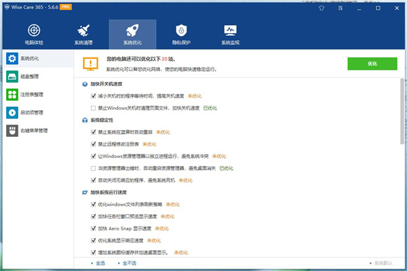407x271 pixels.
Task: Click the 全选 select all link
Action: (100, 264)
